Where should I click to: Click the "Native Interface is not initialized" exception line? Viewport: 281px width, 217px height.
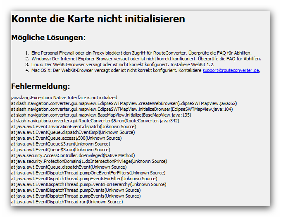tap(64, 98)
